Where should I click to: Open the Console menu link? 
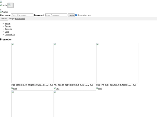(8, 29)
